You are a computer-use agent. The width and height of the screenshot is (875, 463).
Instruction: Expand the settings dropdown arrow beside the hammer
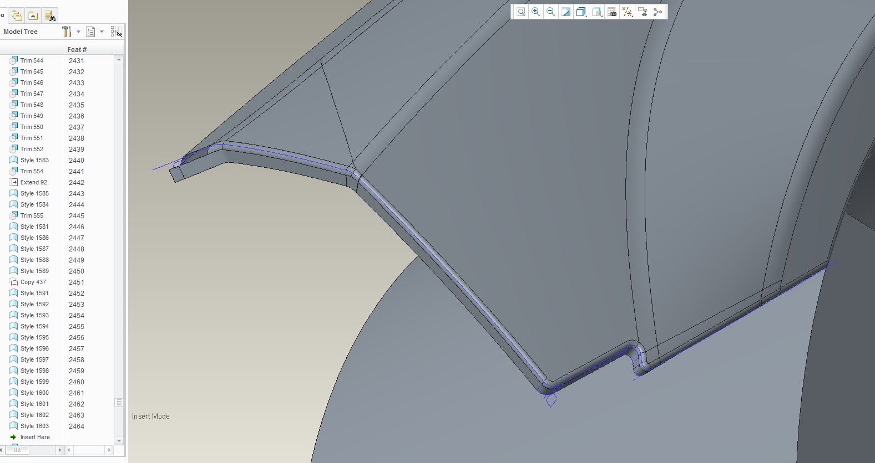tap(78, 32)
